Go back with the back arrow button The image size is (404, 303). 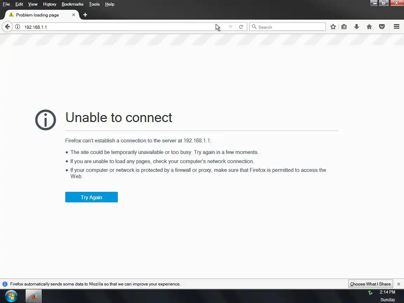7,27
